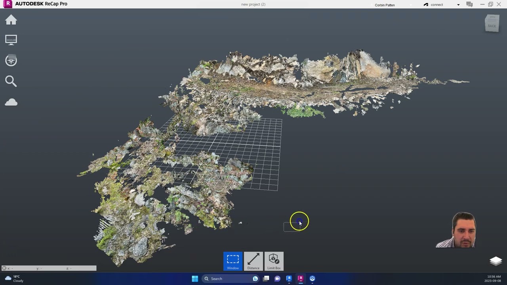
Task: Click the ReCap taskbar icon
Action: [x=301, y=279]
